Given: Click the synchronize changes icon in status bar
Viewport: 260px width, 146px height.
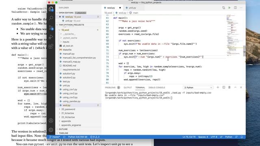Looking at the screenshot, I should pyautogui.click(x=64, y=137).
